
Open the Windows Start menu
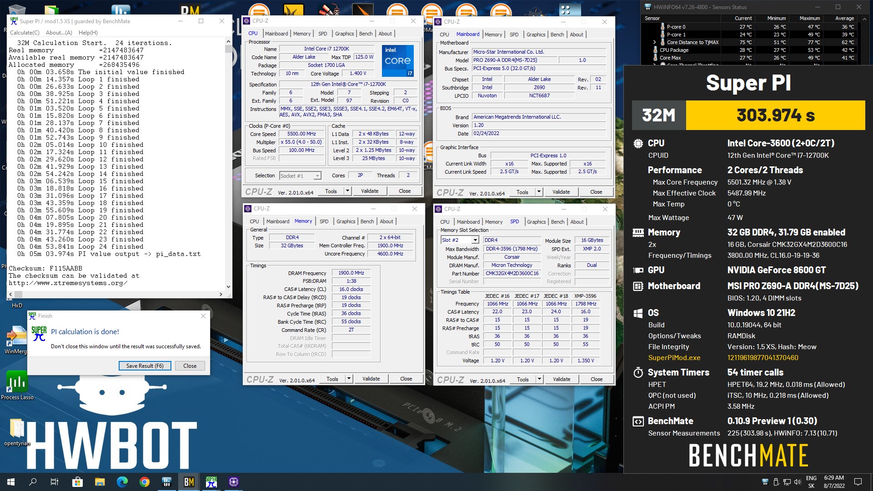(x=11, y=482)
